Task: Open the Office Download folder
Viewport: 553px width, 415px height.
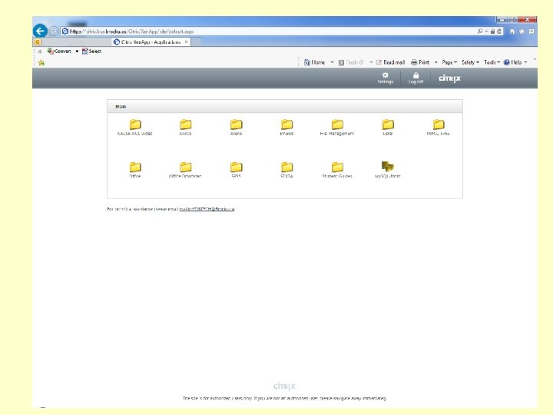Action: pyautogui.click(x=185, y=170)
